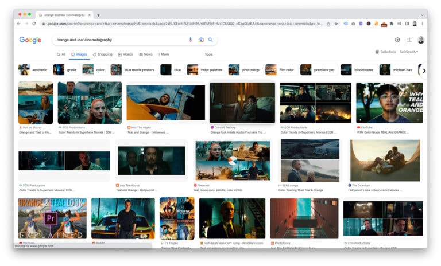Bookmark this page with star icon

(336, 24)
